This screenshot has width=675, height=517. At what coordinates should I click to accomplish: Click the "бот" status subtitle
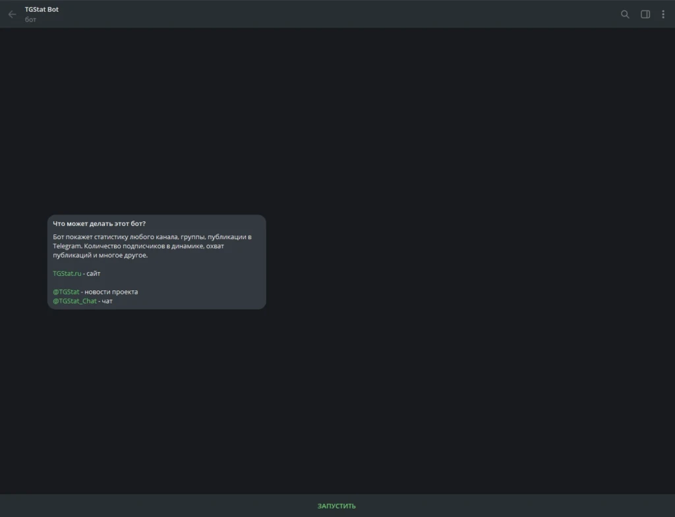[x=30, y=19]
